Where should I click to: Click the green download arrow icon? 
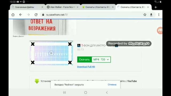point(37,81)
